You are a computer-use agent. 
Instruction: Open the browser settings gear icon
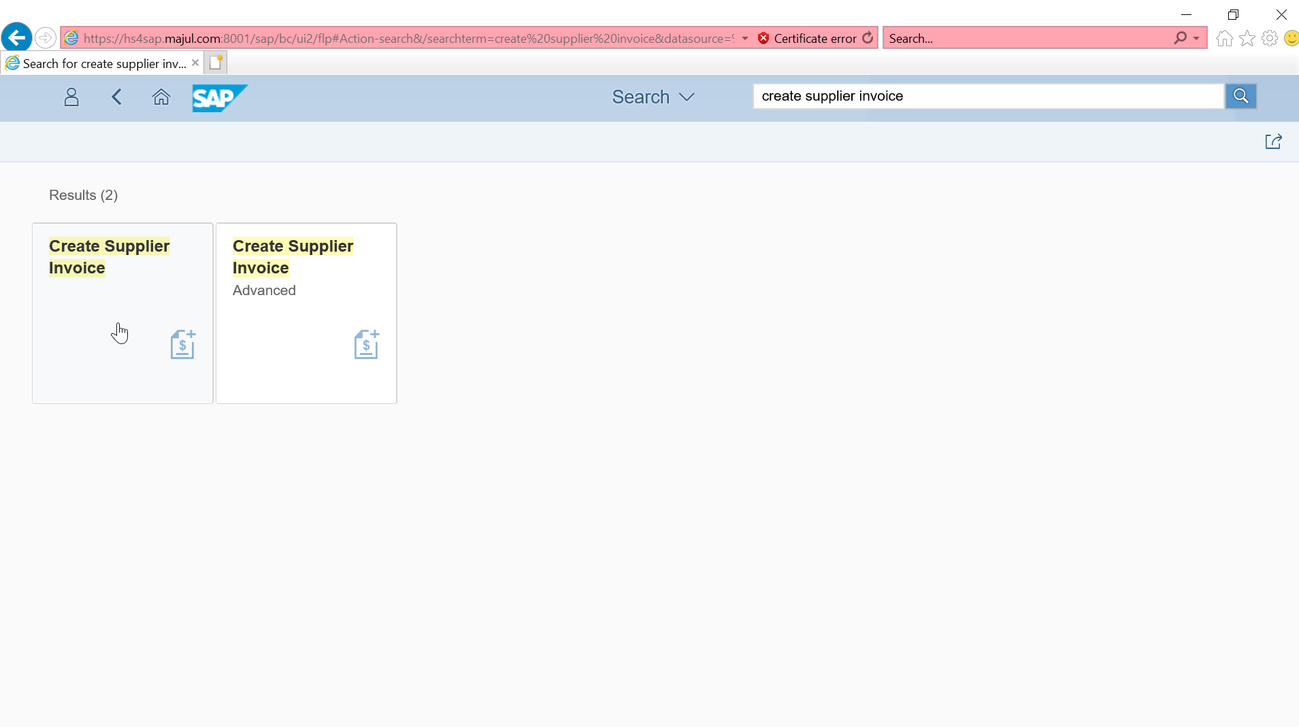(x=1268, y=38)
